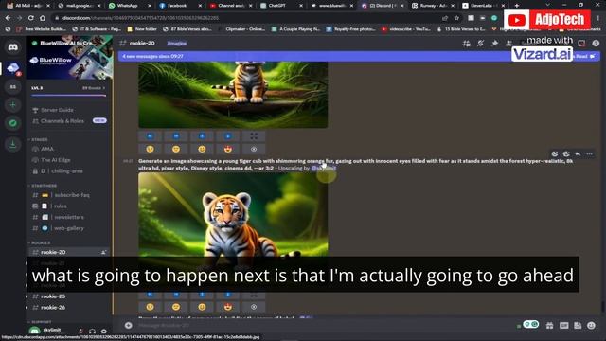Open the sitting tiger image at top
Viewport: 606px width, 341px height.
point(233,95)
